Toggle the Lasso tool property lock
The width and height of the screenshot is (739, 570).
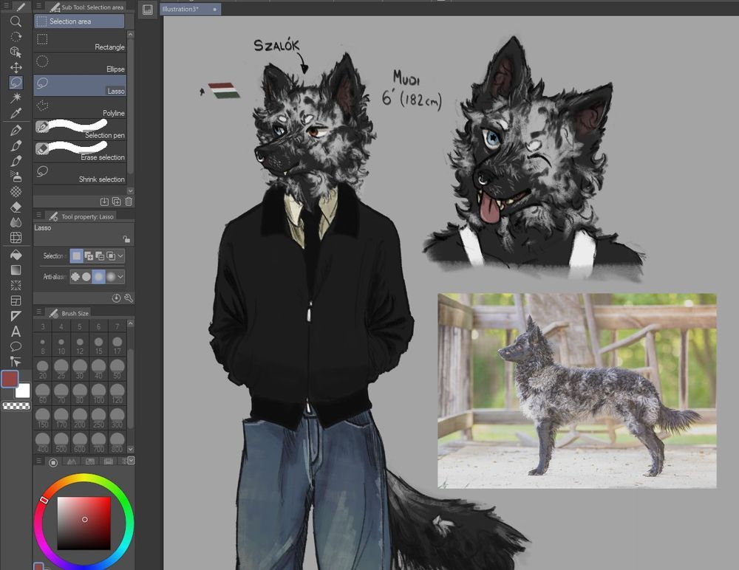(x=126, y=238)
